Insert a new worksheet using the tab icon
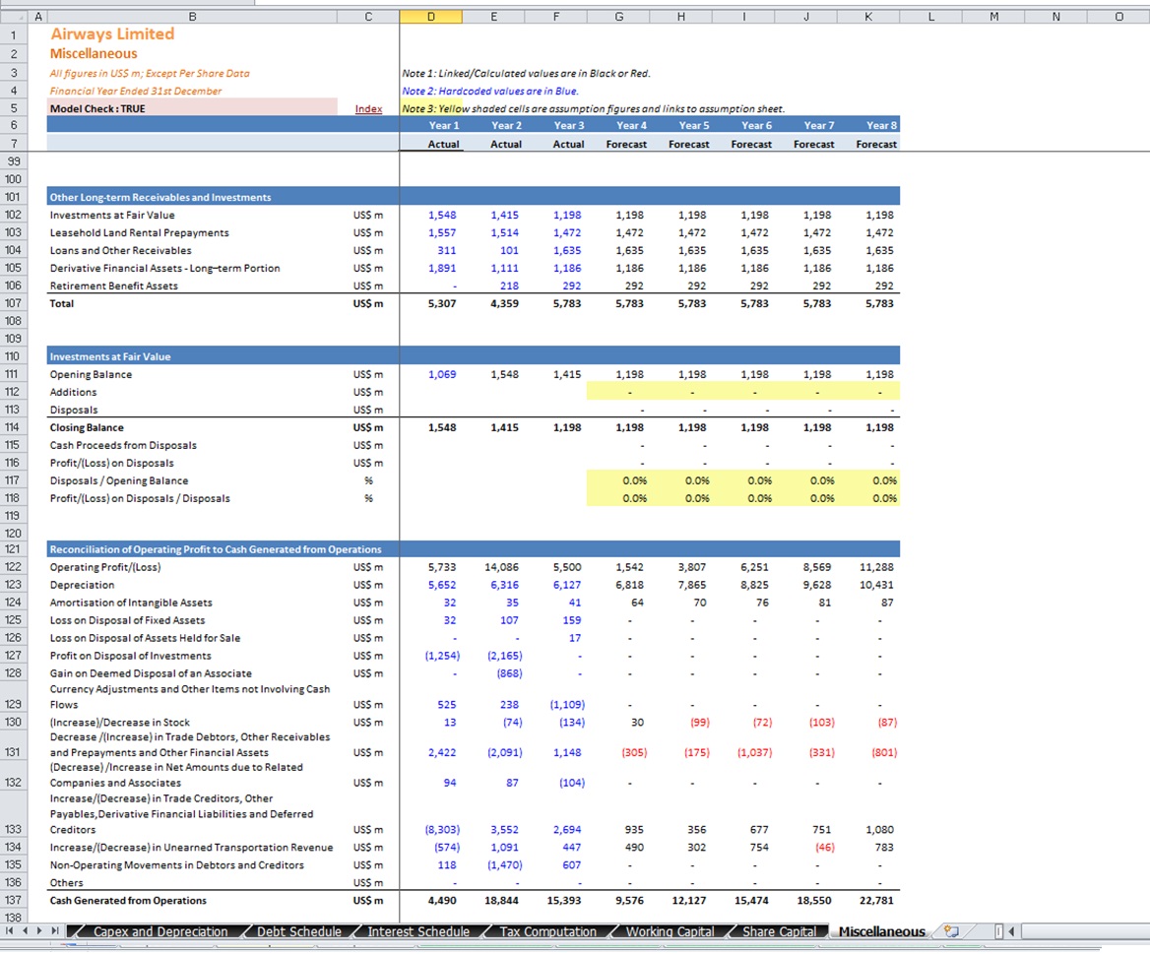Screen dimensions: 1150x954 (x=951, y=931)
